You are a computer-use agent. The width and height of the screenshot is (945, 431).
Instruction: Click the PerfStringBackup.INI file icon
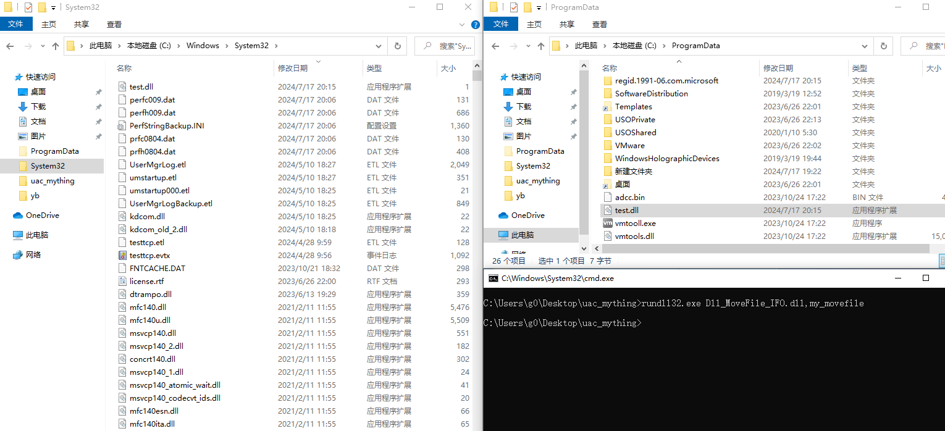click(122, 126)
